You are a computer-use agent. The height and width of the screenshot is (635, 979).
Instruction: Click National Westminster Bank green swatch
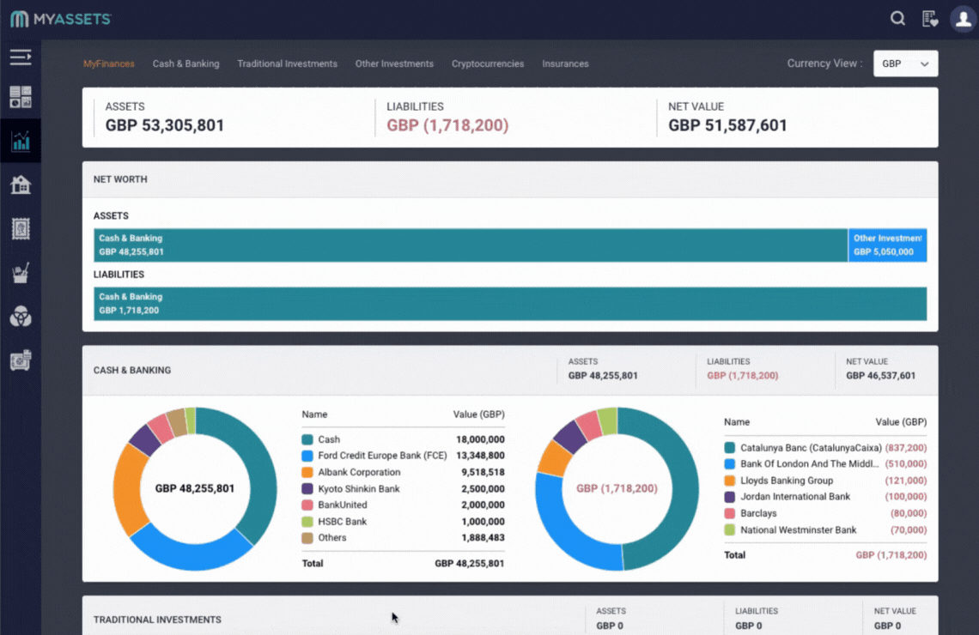click(x=729, y=530)
